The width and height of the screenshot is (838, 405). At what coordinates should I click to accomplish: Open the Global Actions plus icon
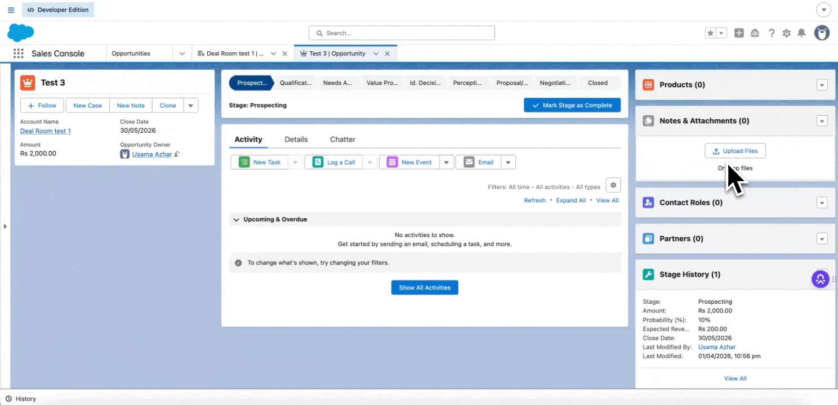pos(739,33)
